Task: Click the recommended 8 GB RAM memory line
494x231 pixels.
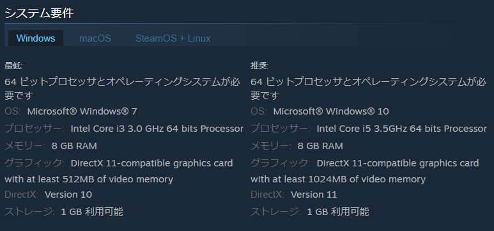Action: [x=297, y=146]
